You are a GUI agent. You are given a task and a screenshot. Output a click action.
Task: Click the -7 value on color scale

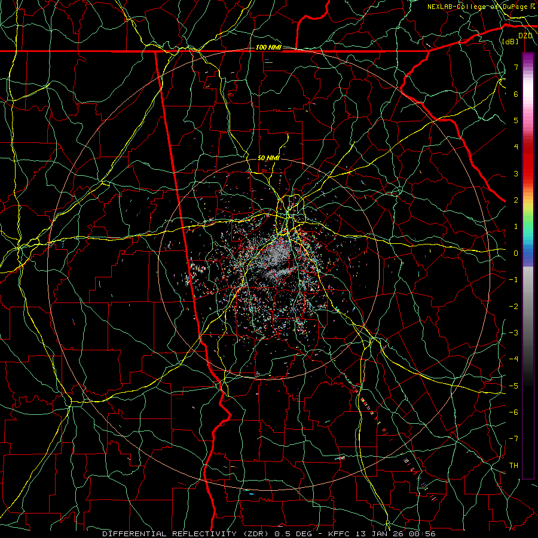[x=513, y=439]
